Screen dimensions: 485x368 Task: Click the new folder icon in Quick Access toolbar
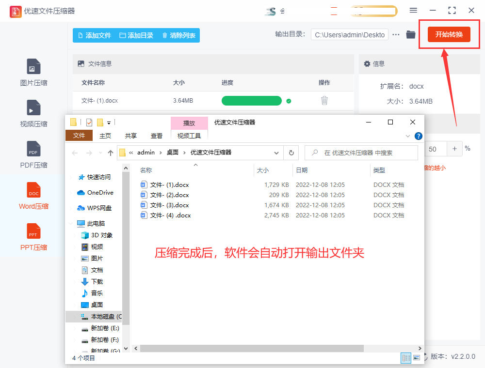100,123
